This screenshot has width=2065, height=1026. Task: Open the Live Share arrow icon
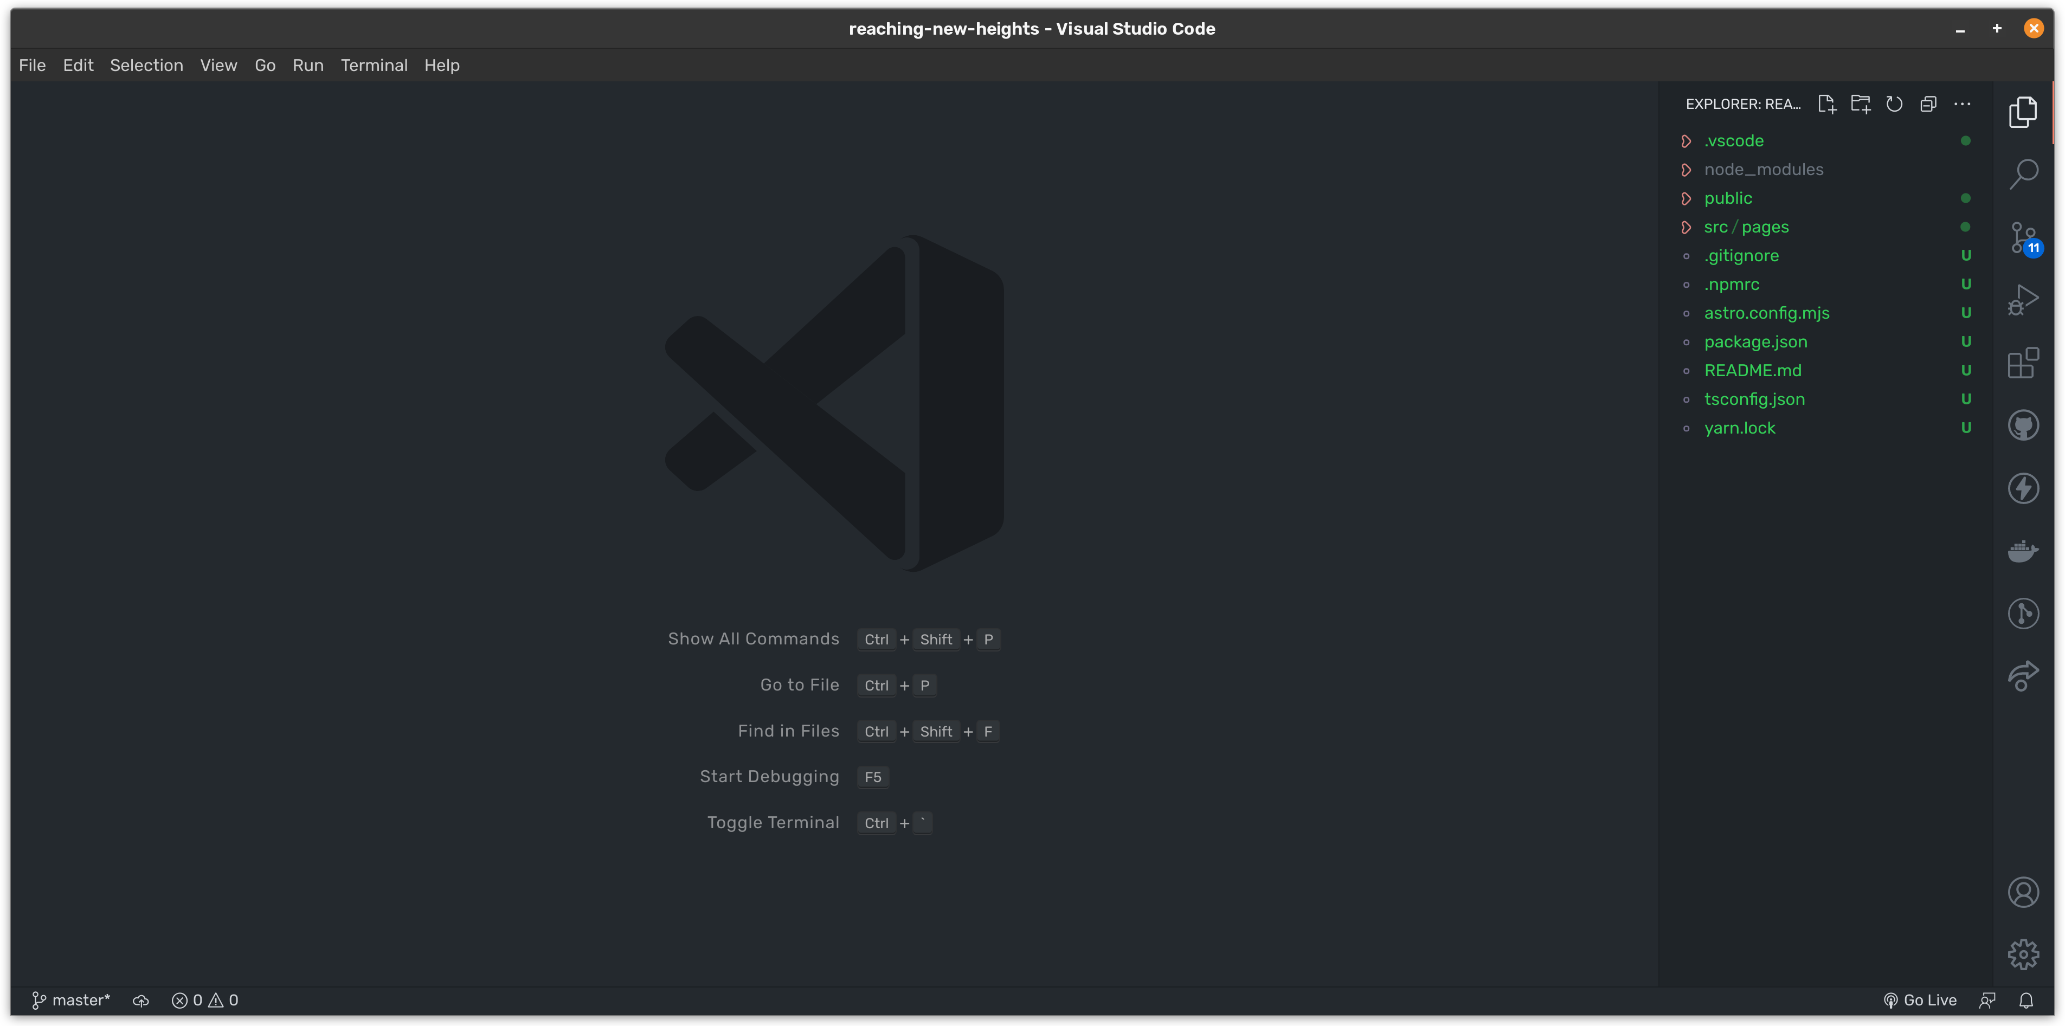(2023, 676)
